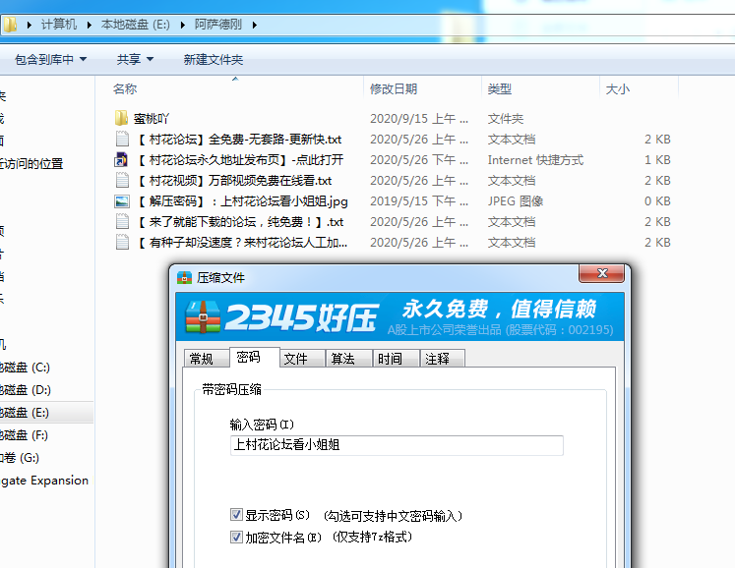This screenshot has width=735, height=568.
Task: Switch to the 常规 tab
Action: click(201, 359)
